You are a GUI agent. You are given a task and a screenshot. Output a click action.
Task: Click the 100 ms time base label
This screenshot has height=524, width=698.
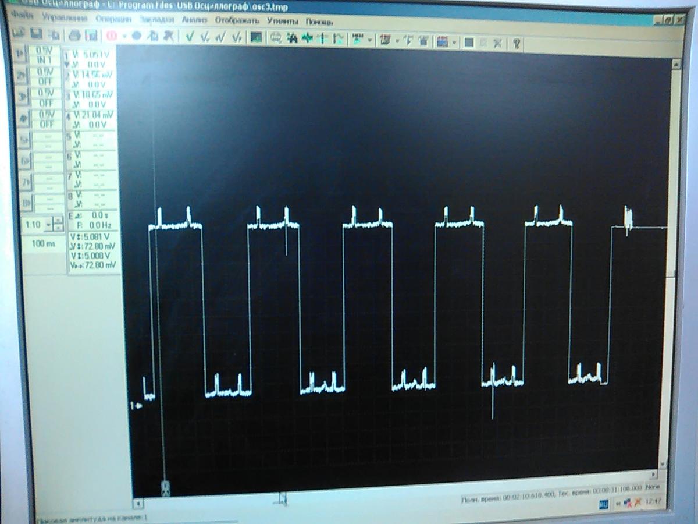pyautogui.click(x=44, y=244)
